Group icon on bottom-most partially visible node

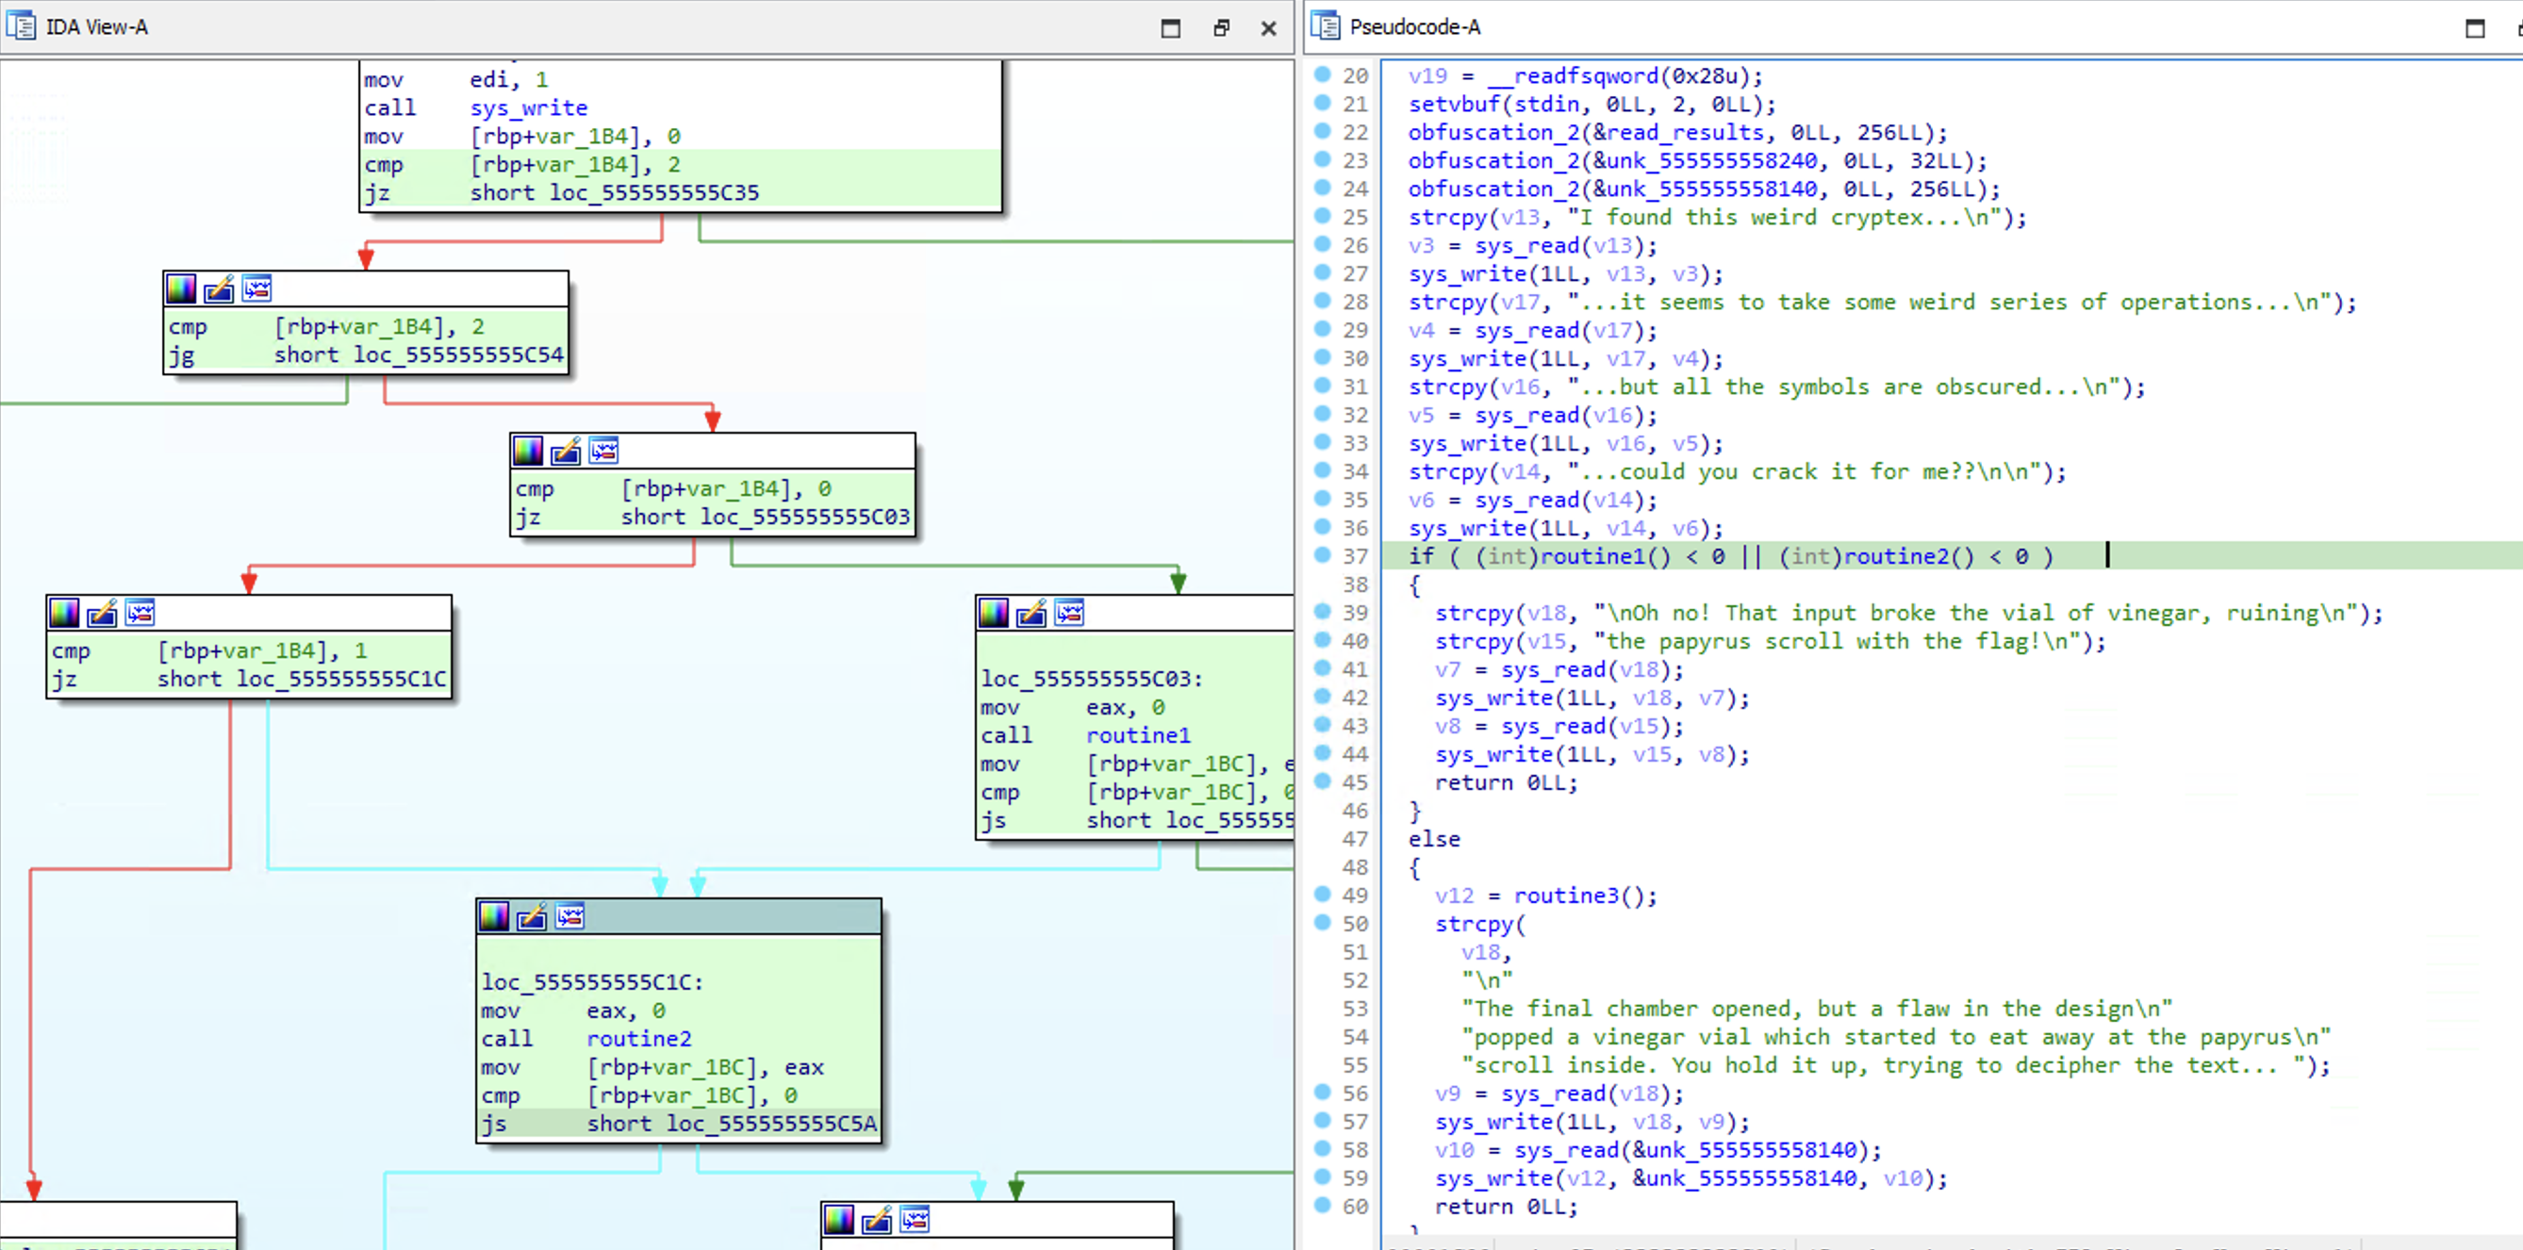point(915,1220)
